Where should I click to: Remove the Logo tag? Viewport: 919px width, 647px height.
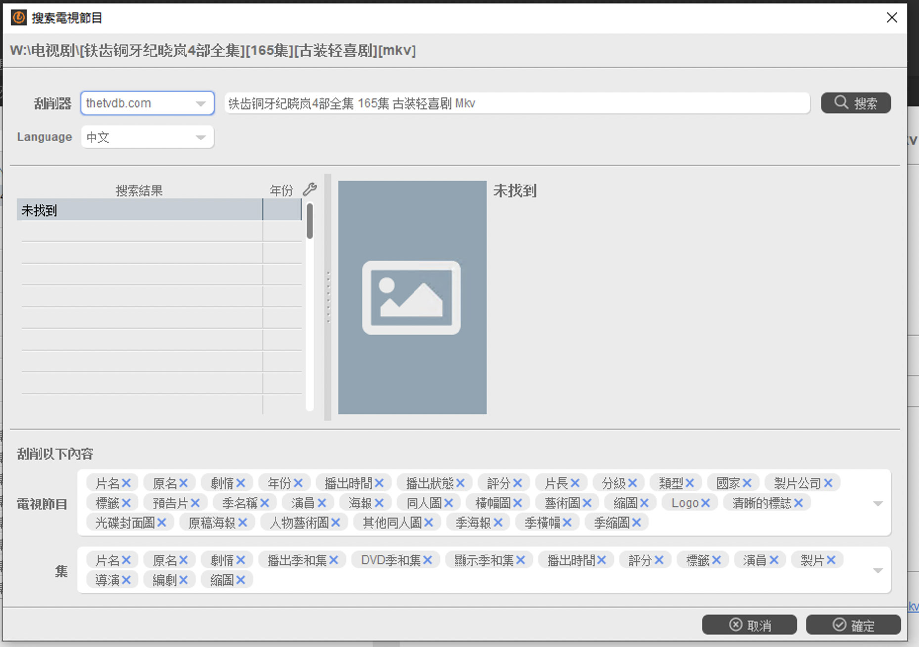pos(706,503)
